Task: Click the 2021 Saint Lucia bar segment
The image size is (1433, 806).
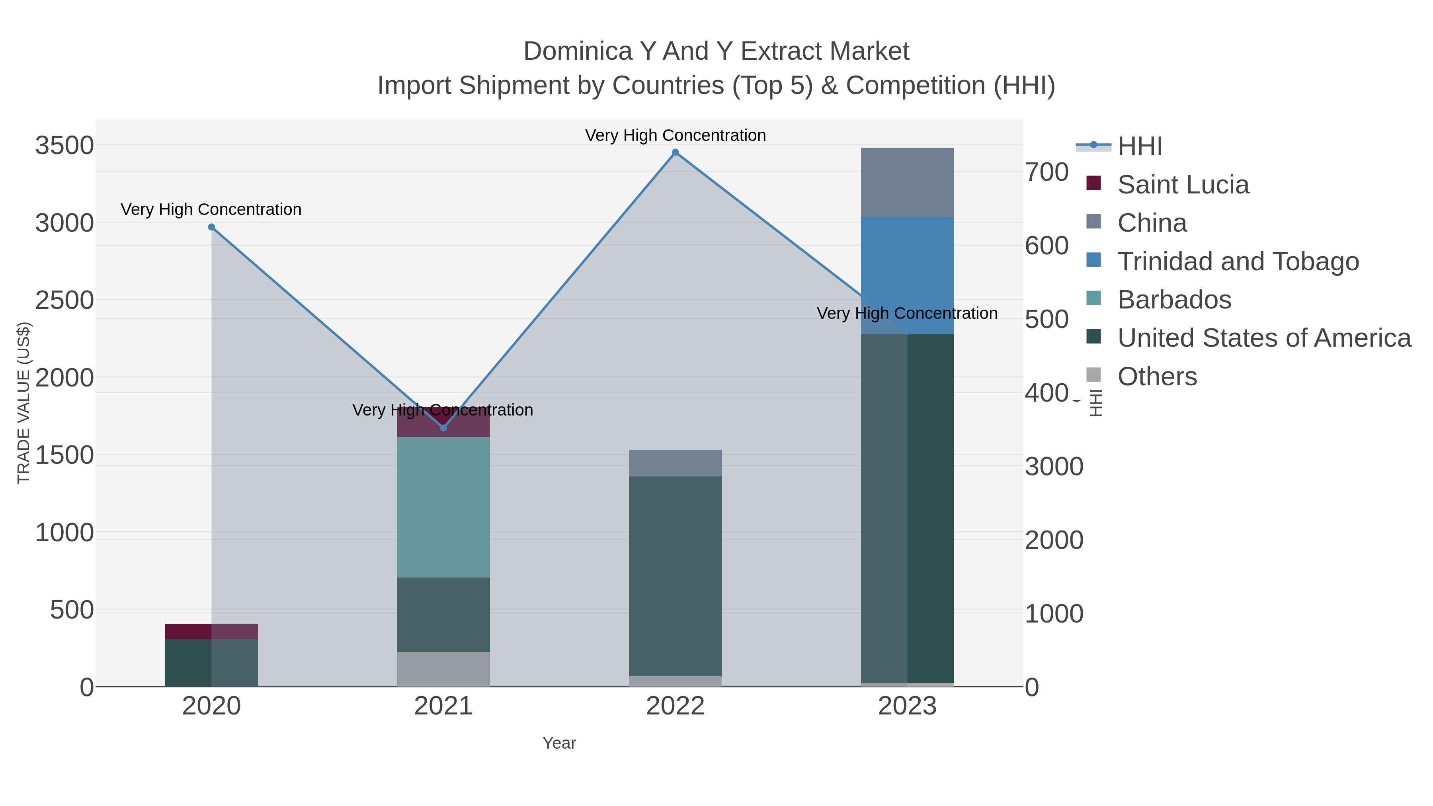Action: tap(443, 422)
